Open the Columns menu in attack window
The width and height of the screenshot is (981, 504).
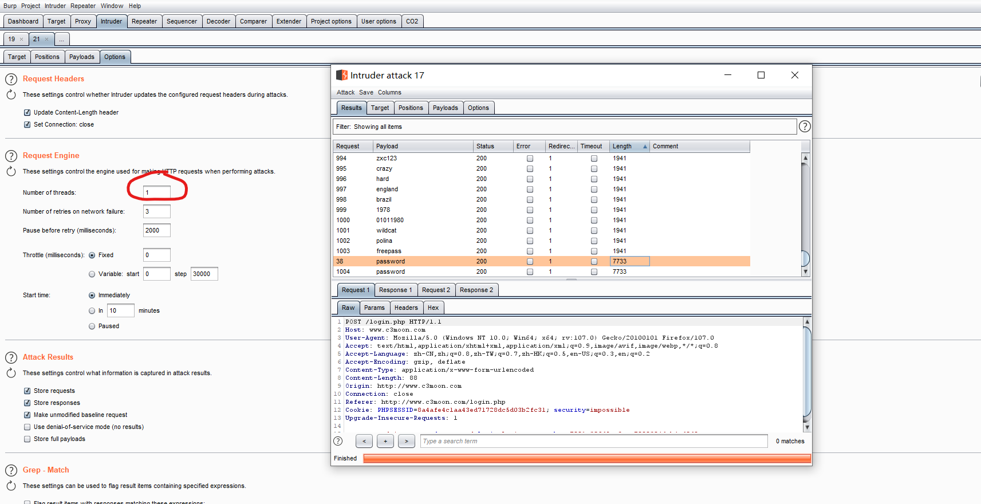pyautogui.click(x=389, y=93)
